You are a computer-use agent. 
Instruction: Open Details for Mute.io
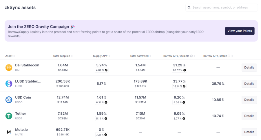point(249,132)
